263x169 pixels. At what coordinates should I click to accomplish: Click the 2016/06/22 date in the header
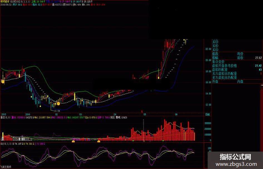[x=6, y=5]
